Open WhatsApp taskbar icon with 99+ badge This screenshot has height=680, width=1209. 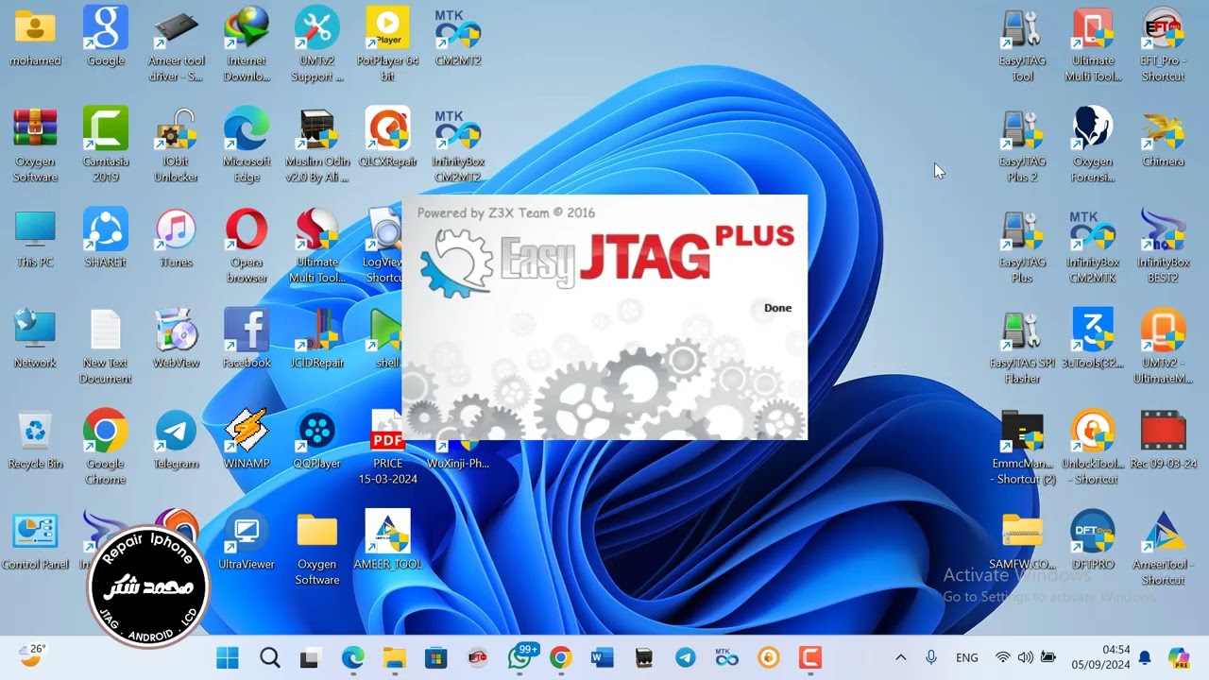519,656
